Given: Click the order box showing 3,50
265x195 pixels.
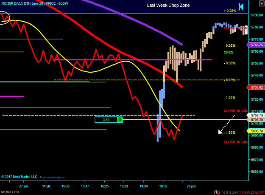Looking at the screenshot, I should click(x=106, y=120).
